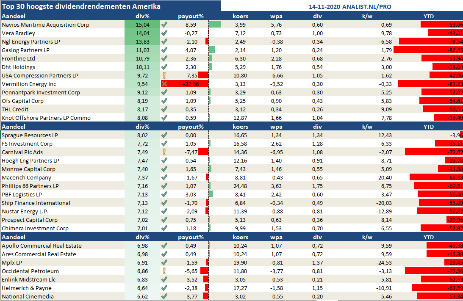The width and height of the screenshot is (463, 301).
Task: Click the checkmark icon in the Macerich Company row
Action: [164, 177]
